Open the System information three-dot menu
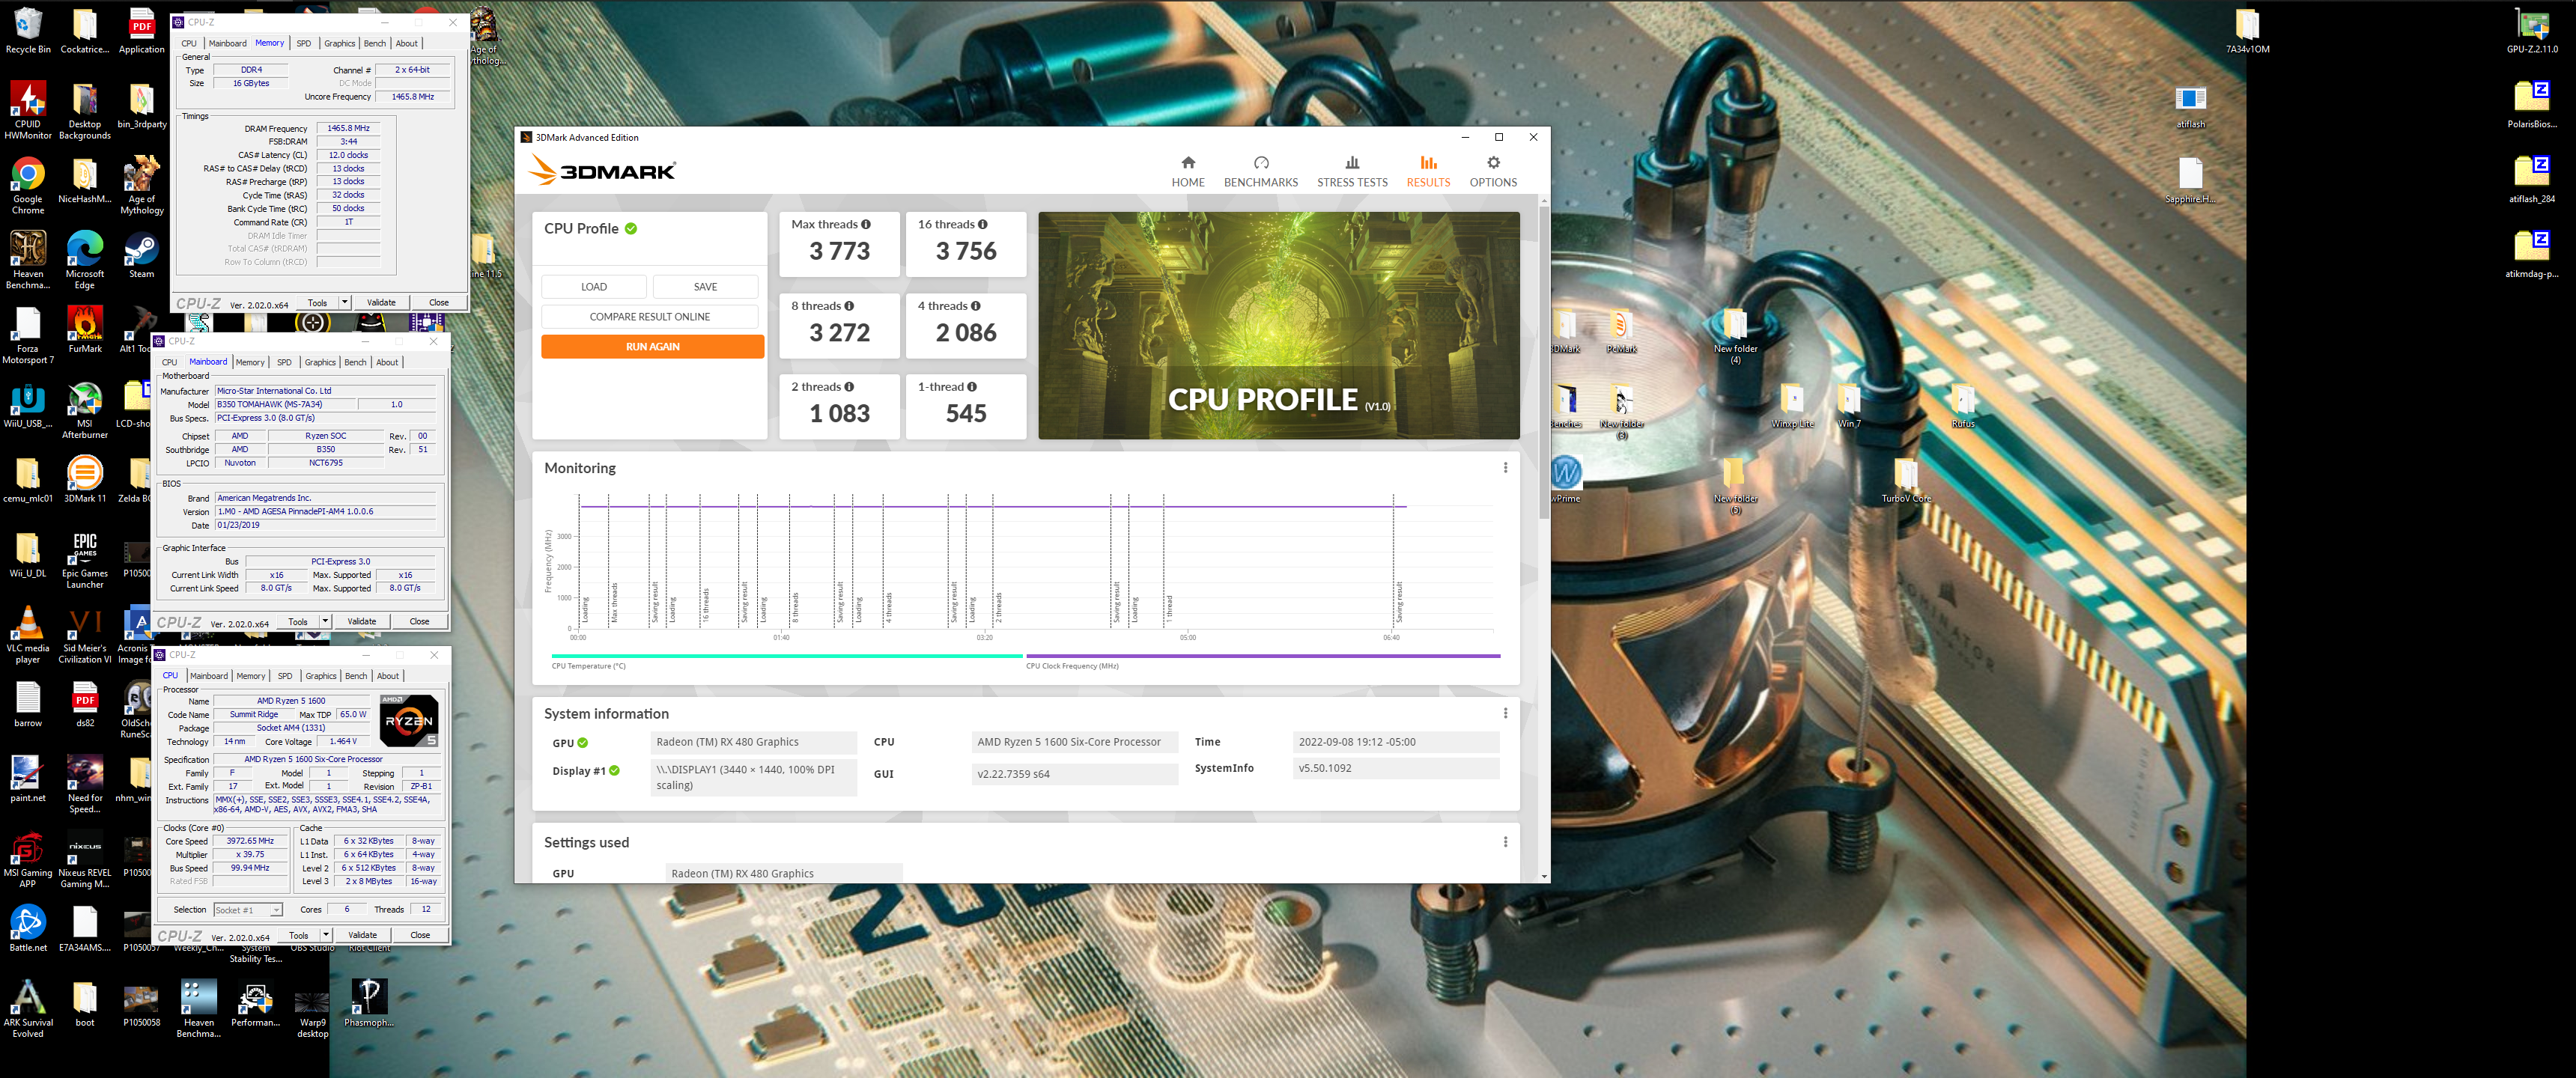This screenshot has width=2576, height=1078. 1505,713
